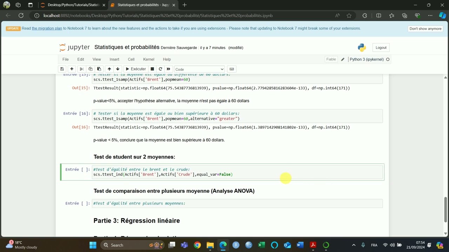Toggle the browser split screen icon

(x=378, y=15)
